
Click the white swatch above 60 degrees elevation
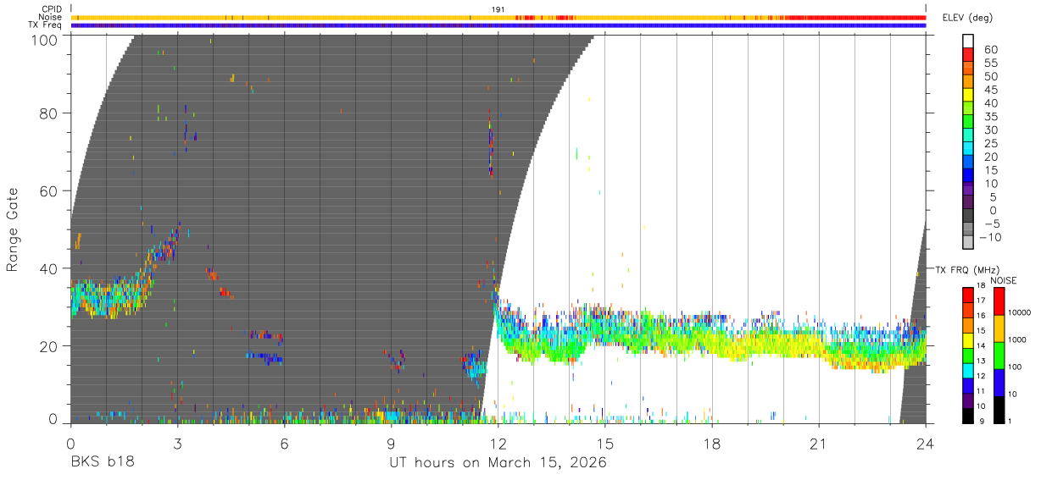tap(968, 41)
